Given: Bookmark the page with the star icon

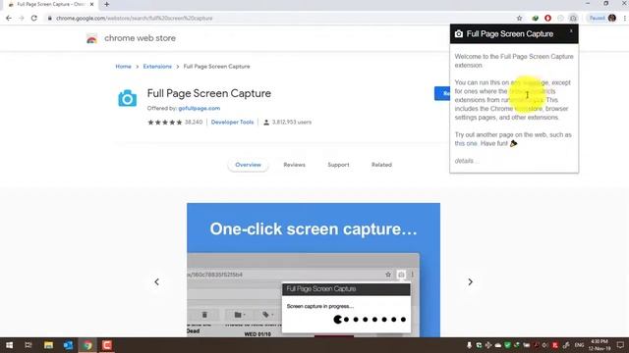Looking at the screenshot, I should pos(520,18).
